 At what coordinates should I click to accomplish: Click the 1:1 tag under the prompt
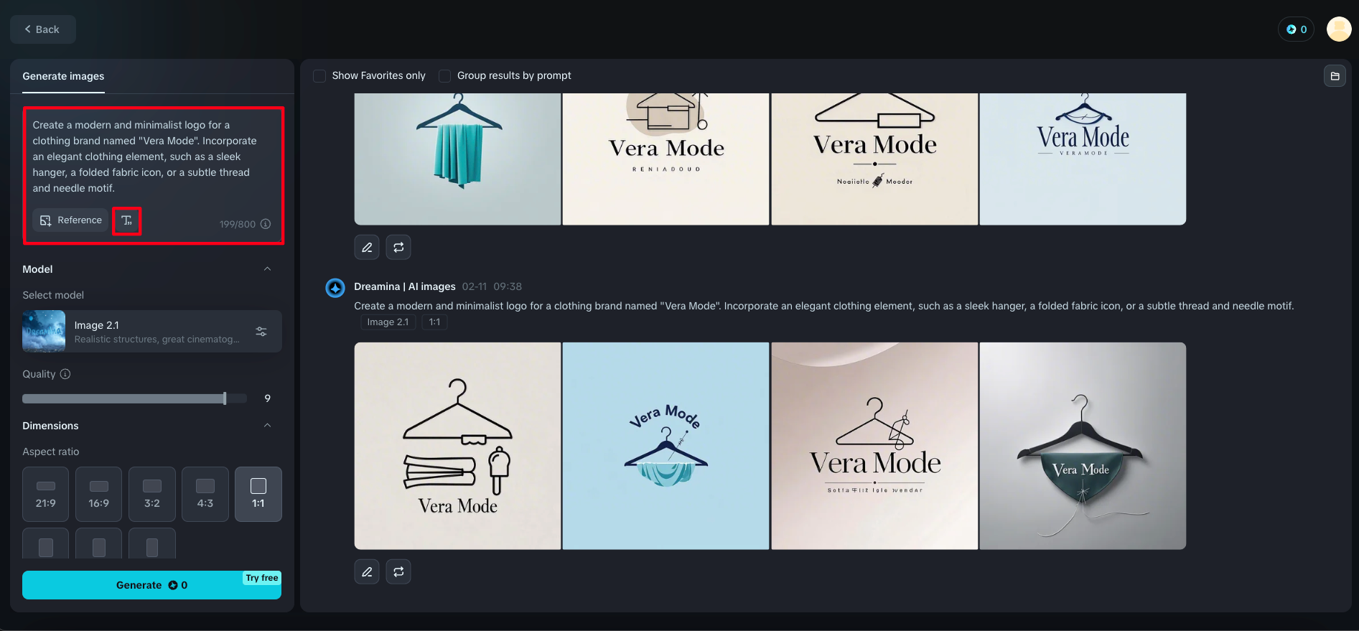[434, 322]
